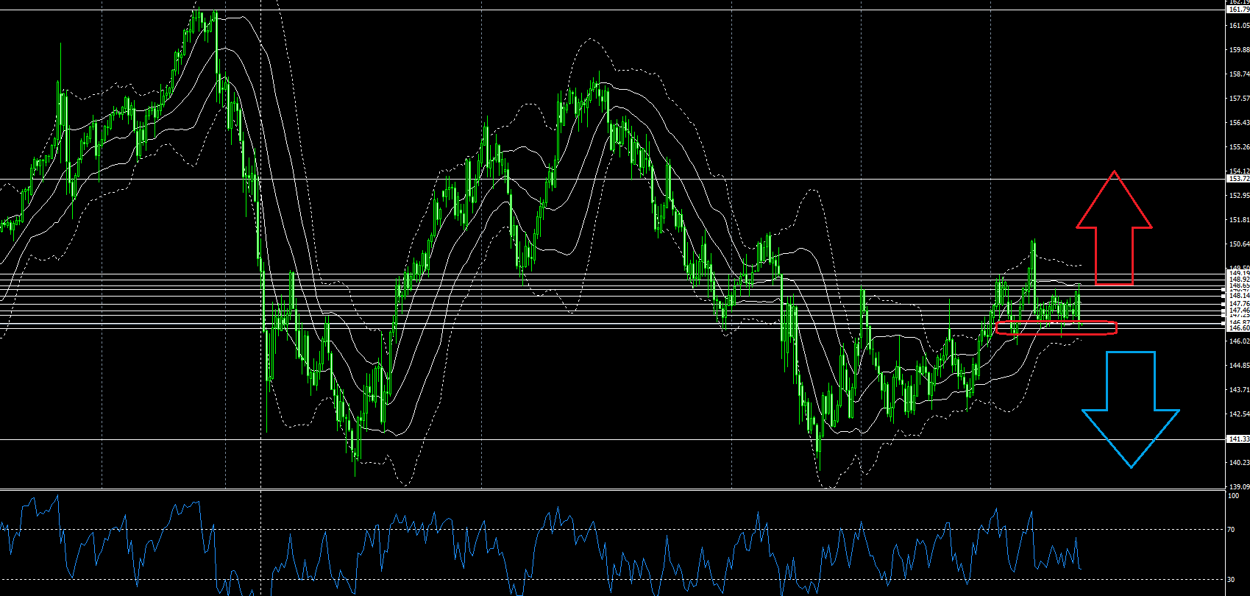
Task: Click the 157.57 price scale value
Action: pos(1239,99)
